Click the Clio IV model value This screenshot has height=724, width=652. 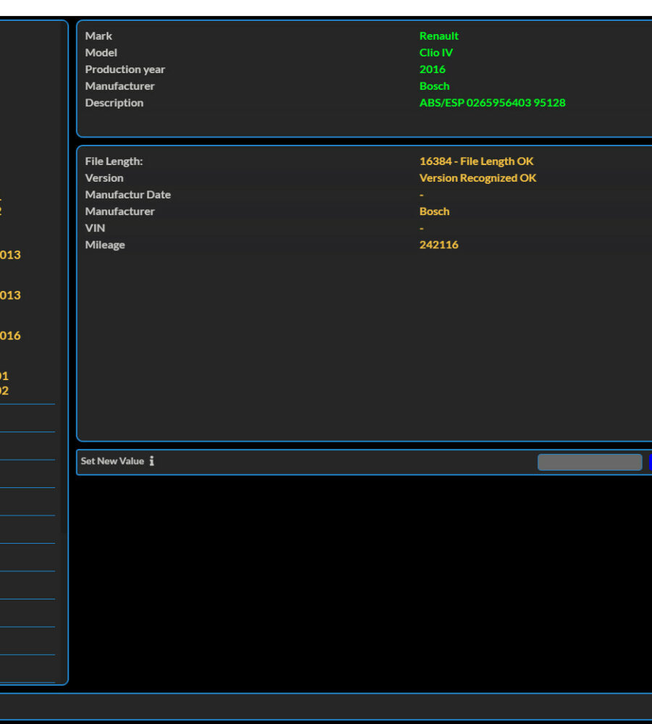coord(435,53)
